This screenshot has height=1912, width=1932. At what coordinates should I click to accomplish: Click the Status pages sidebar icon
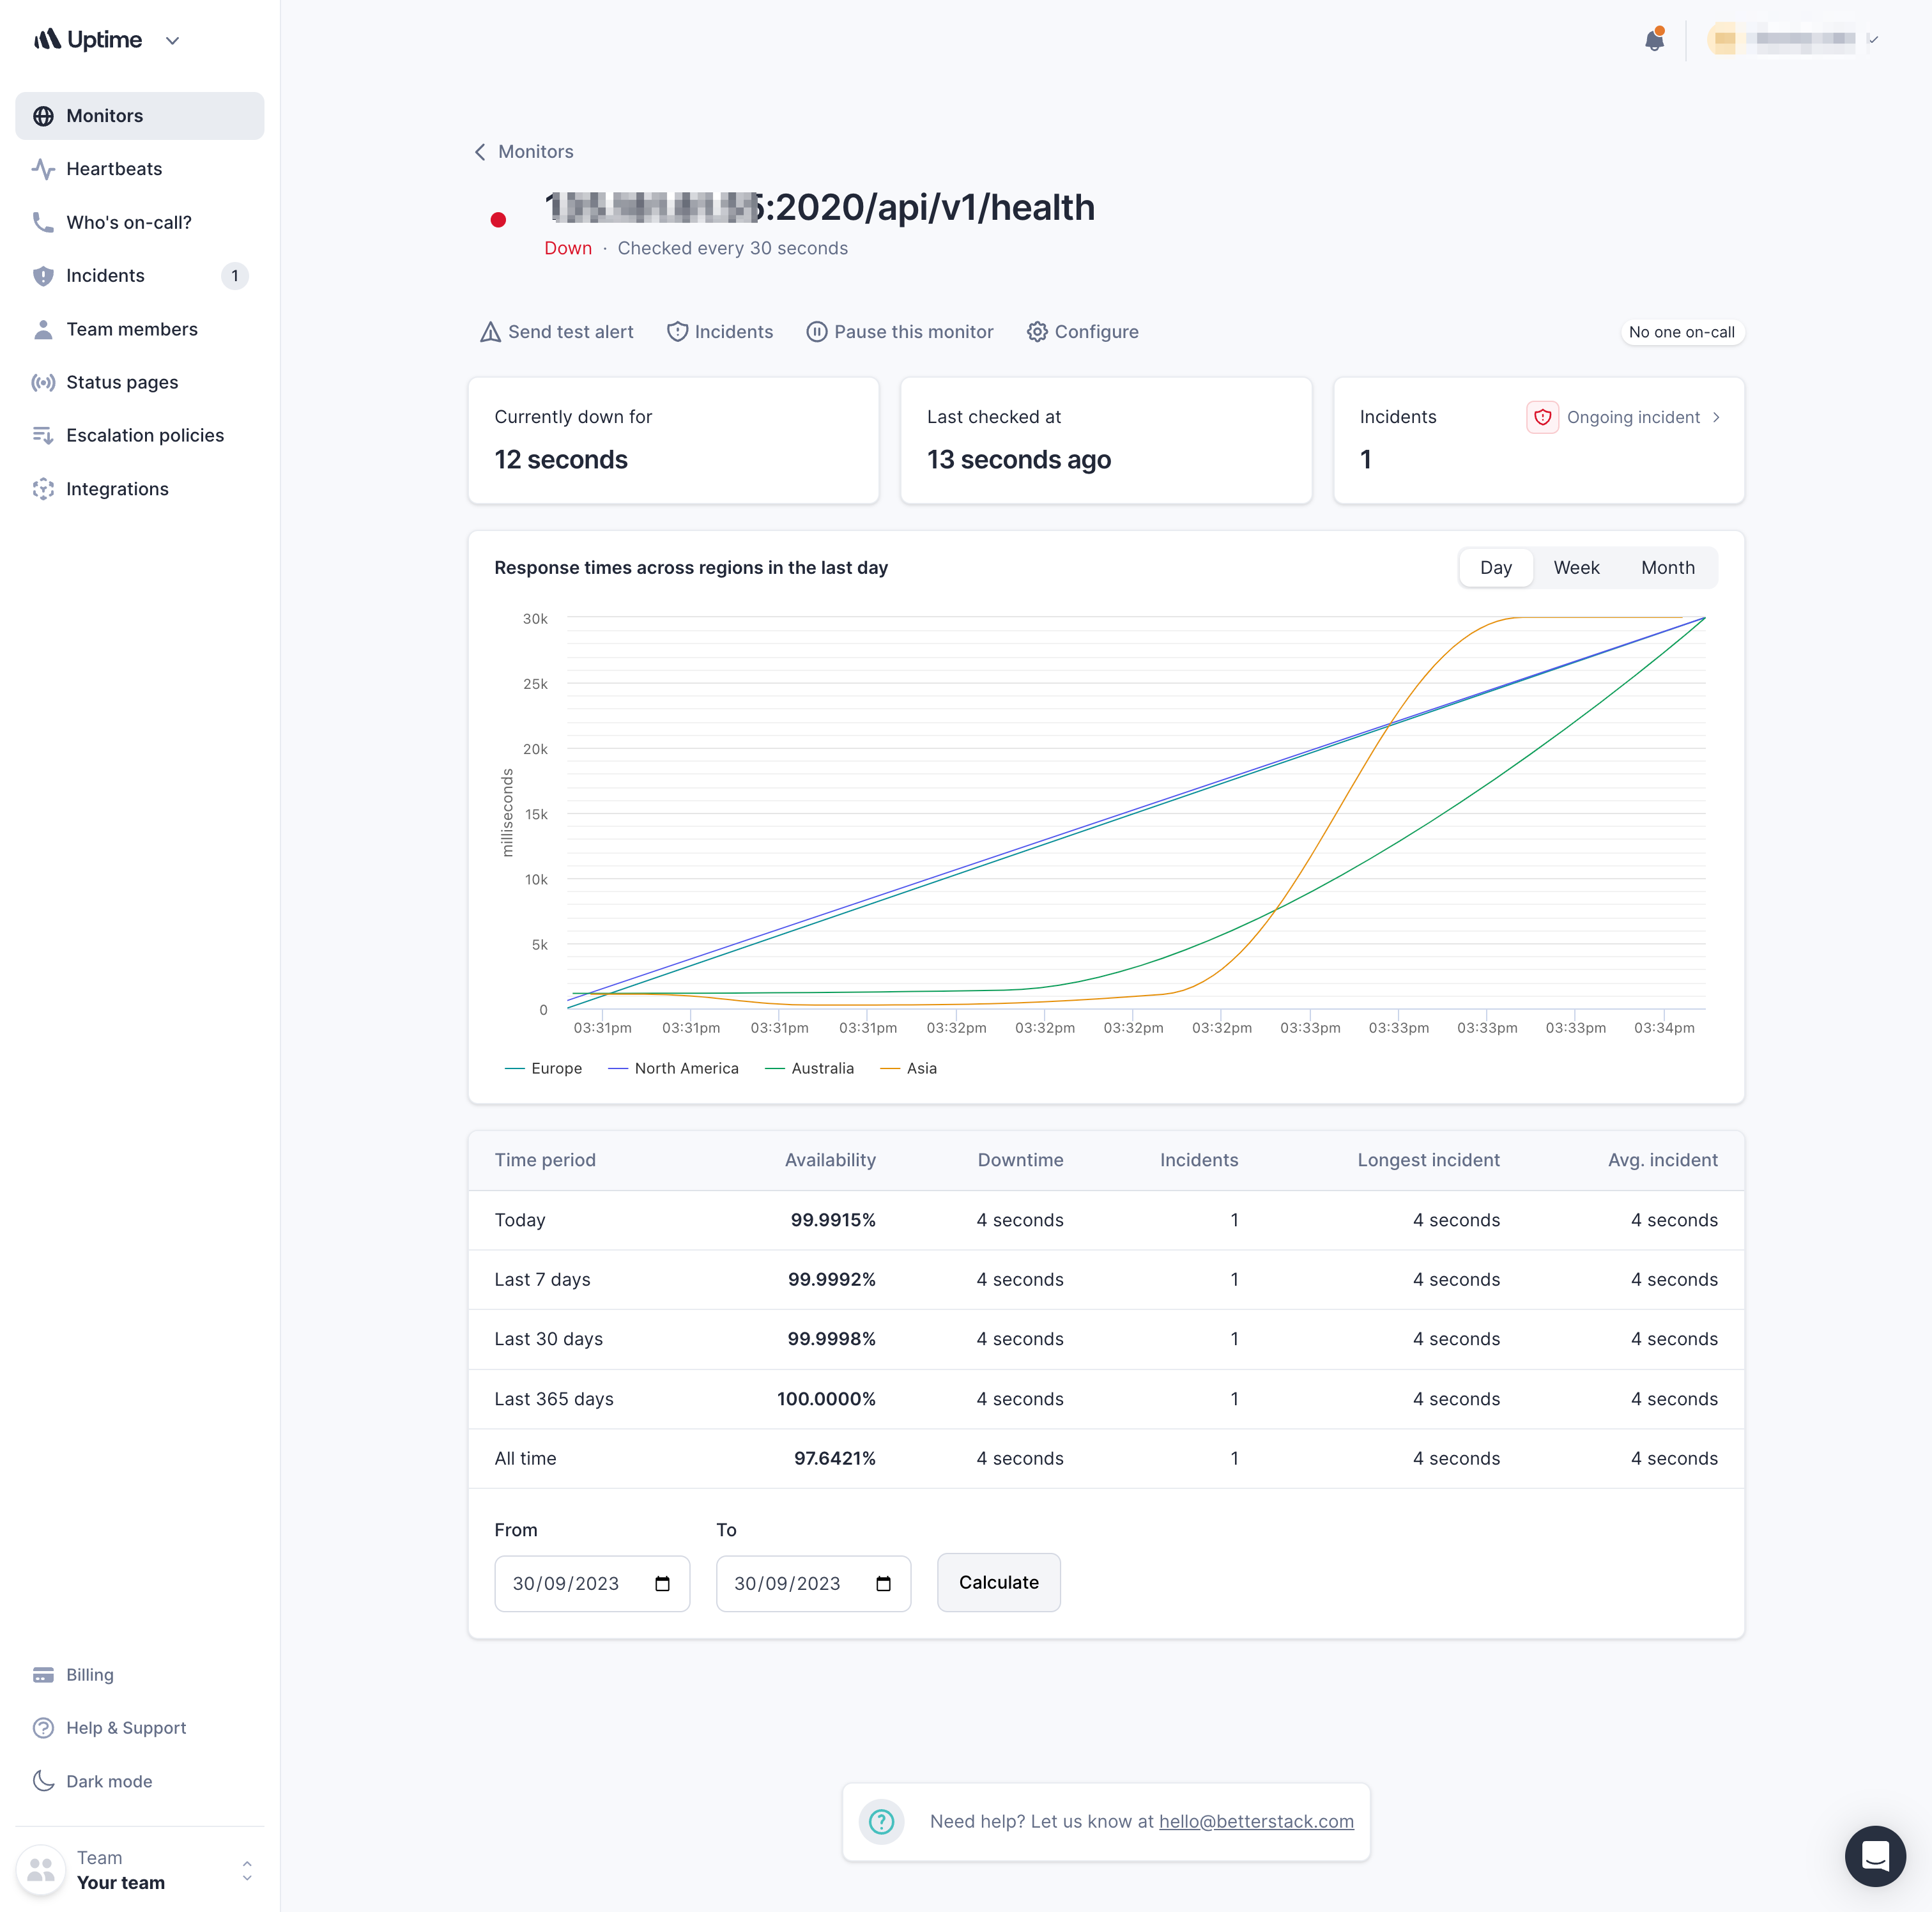click(x=42, y=382)
